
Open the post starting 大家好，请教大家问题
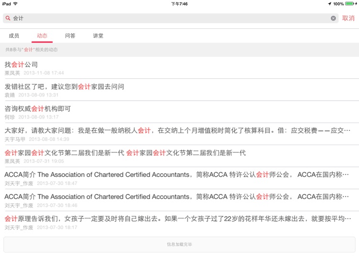[x=179, y=134]
